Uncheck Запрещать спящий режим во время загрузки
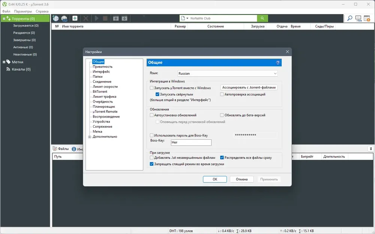The height and width of the screenshot is (234, 375). point(151,164)
